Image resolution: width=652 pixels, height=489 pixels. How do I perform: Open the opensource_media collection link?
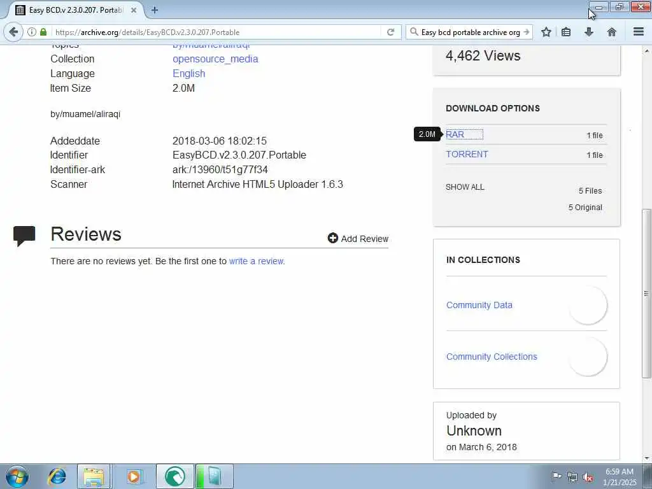click(215, 59)
